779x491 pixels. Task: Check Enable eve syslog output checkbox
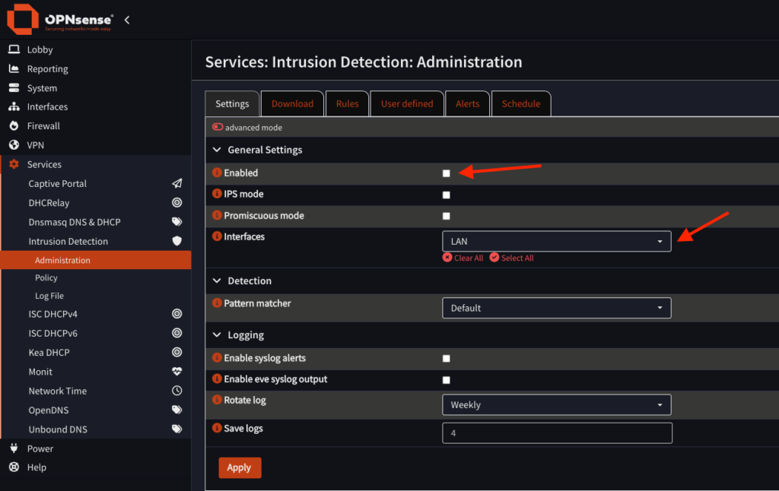click(446, 380)
